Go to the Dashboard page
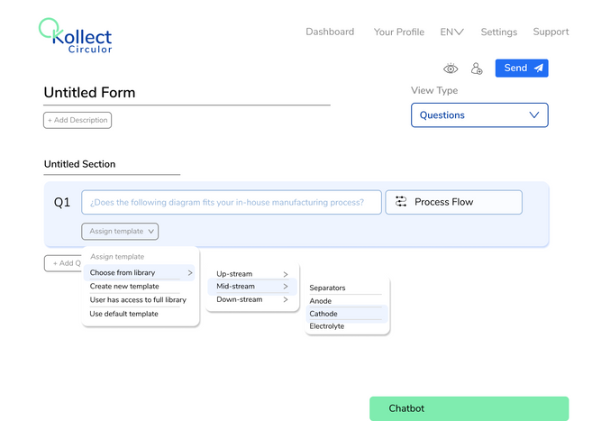 pyautogui.click(x=330, y=32)
